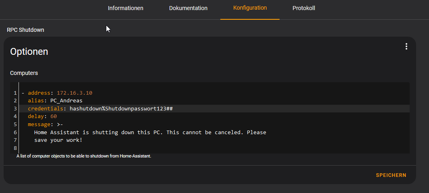
Task: Open the three-dot options menu
Action: [406, 47]
